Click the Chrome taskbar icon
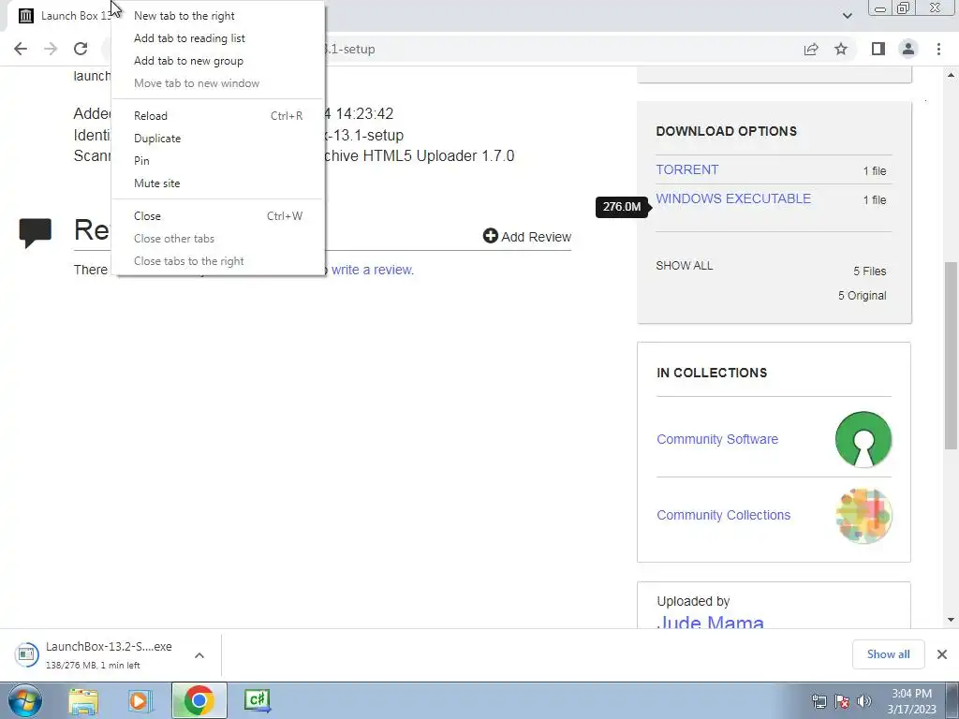The width and height of the screenshot is (959, 719). pyautogui.click(x=199, y=700)
